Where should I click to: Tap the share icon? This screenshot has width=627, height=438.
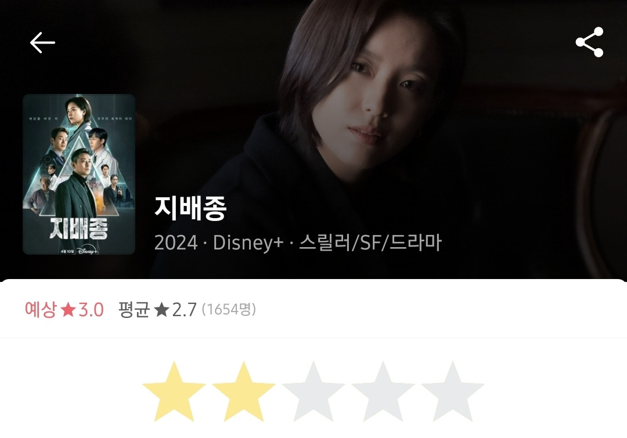(x=589, y=42)
